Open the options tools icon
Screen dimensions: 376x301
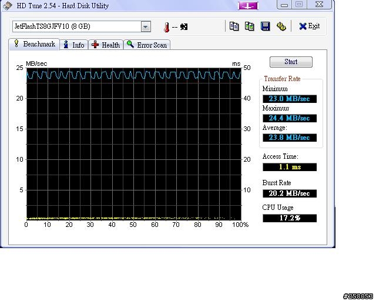pyautogui.click(x=281, y=26)
